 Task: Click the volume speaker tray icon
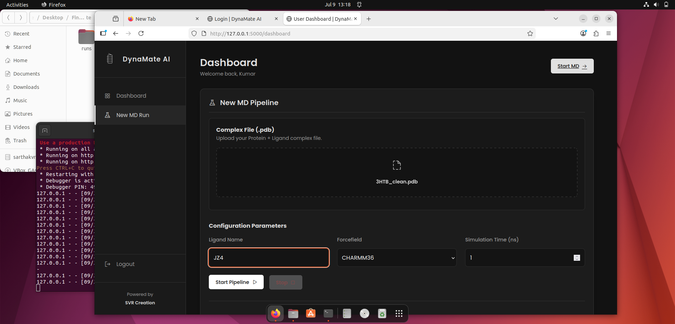656,5
